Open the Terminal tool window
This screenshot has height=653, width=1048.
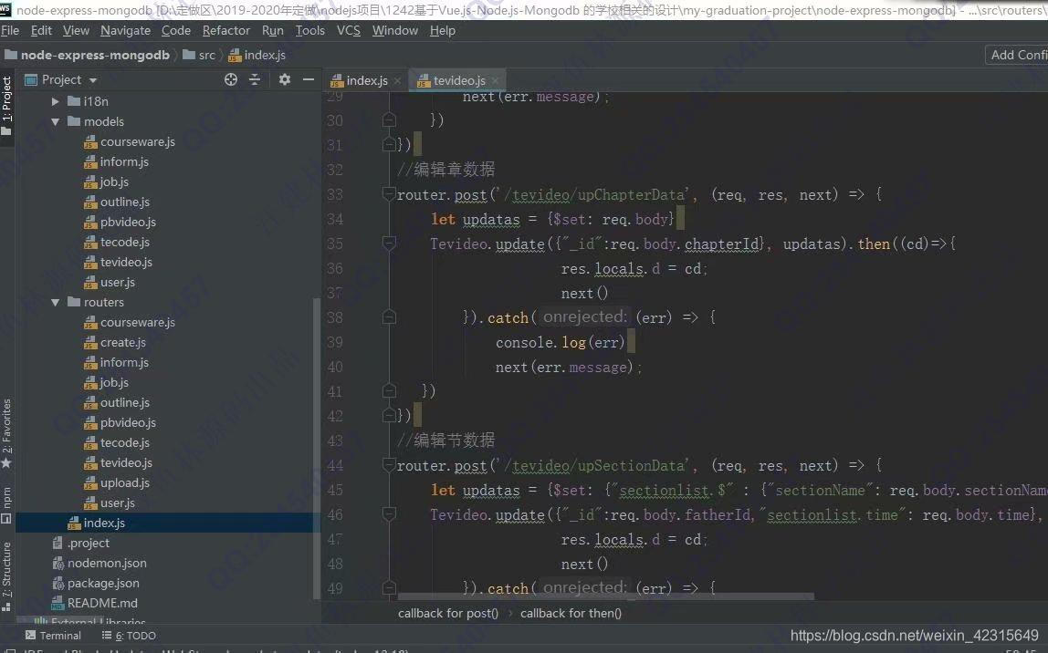(x=53, y=635)
